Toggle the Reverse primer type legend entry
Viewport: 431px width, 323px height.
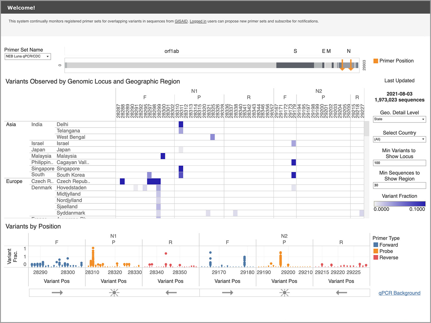point(385,257)
